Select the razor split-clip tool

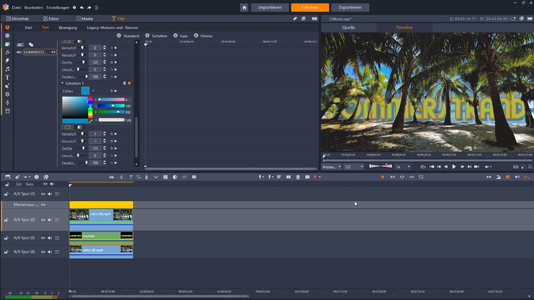[x=279, y=177]
